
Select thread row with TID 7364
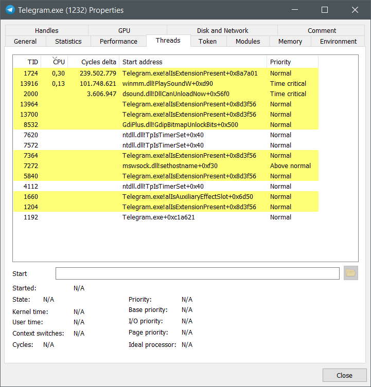point(166,156)
